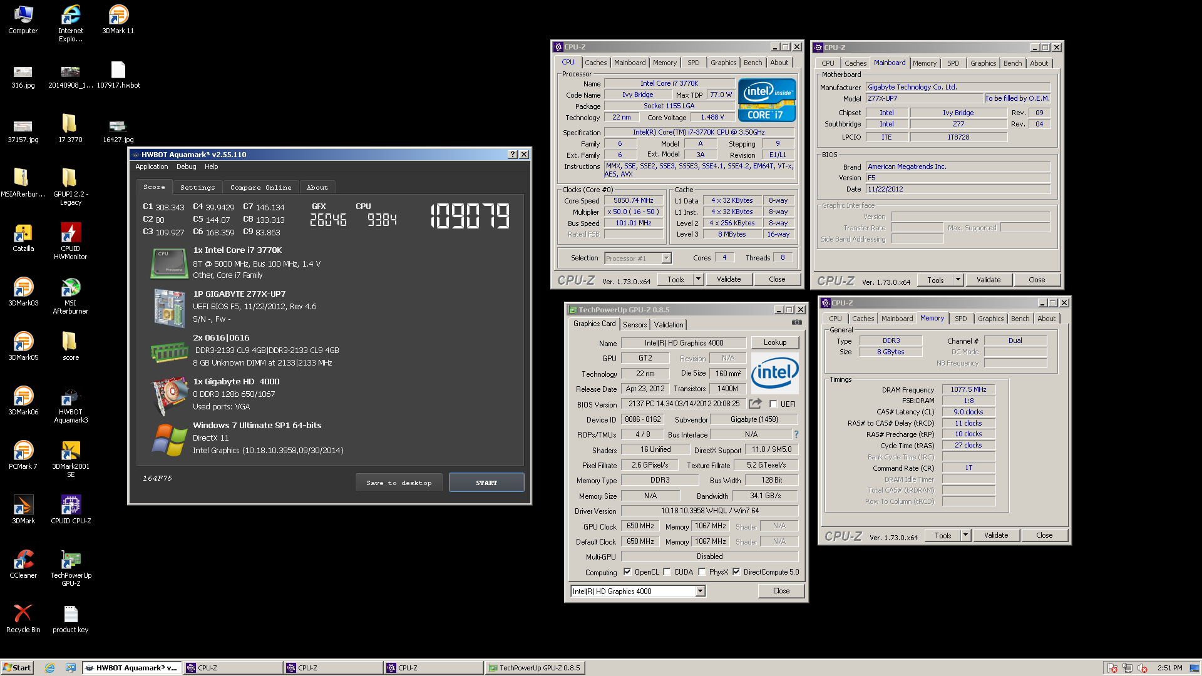Click the Aquamark help question mark button
Viewport: 1202px width, 676px height.
point(513,154)
